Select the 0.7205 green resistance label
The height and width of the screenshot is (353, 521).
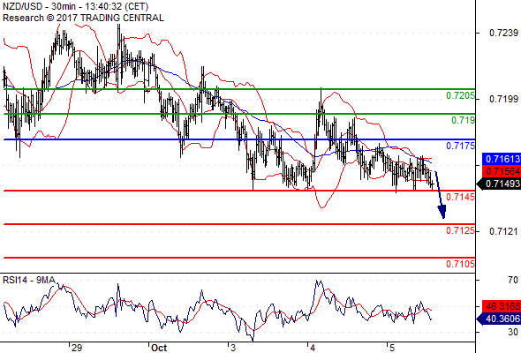[460, 95]
